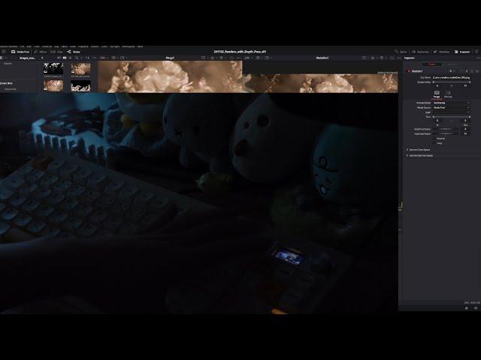Adjust the Trim range slider
Viewport: 481px width, 360px height.
[x=451, y=117]
